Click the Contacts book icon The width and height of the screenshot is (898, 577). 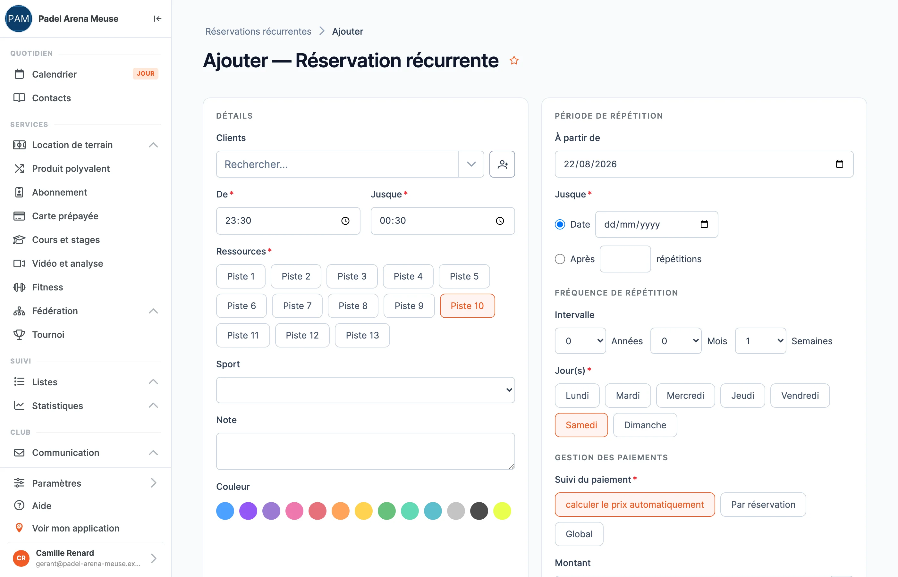pos(19,98)
